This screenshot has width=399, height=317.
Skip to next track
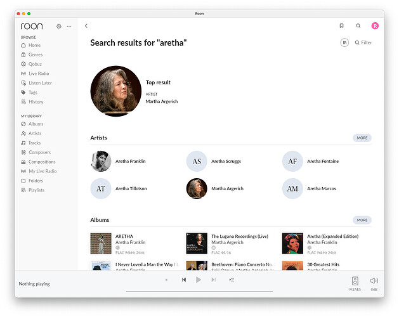(214, 280)
